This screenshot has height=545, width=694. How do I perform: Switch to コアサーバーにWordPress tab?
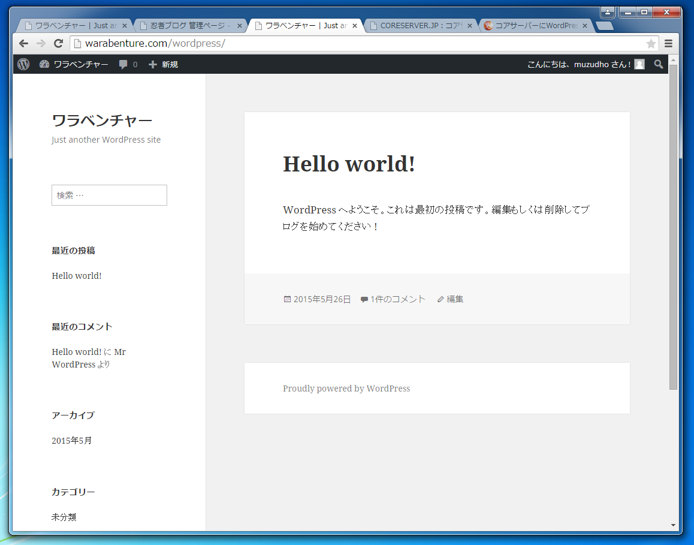coord(535,26)
